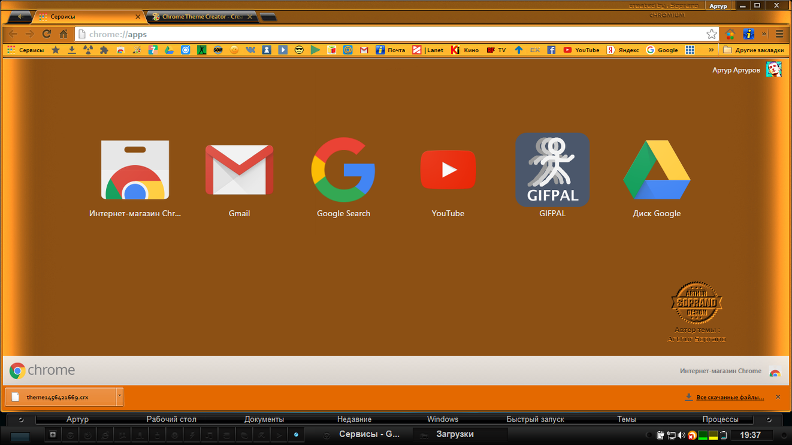792x445 pixels.
Task: Open the smiley-face bookmark icon
Action: [234, 50]
